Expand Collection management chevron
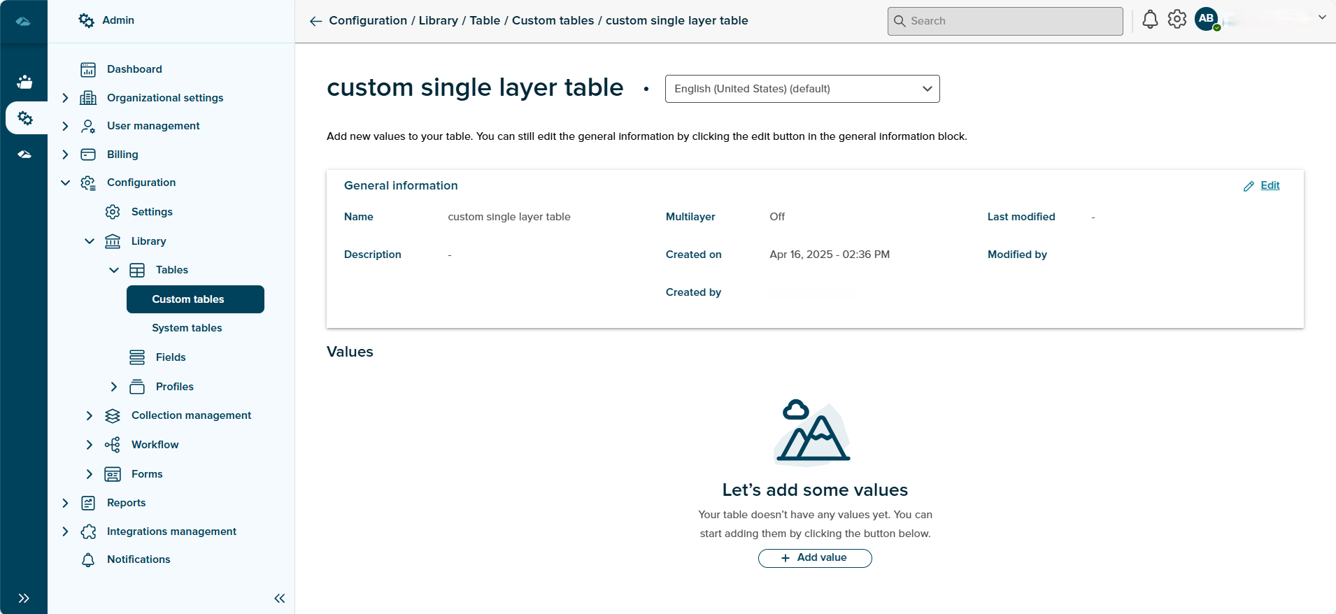The image size is (1336, 614). 90,415
